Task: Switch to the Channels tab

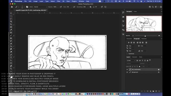Action: pyautogui.click(x=134, y=57)
